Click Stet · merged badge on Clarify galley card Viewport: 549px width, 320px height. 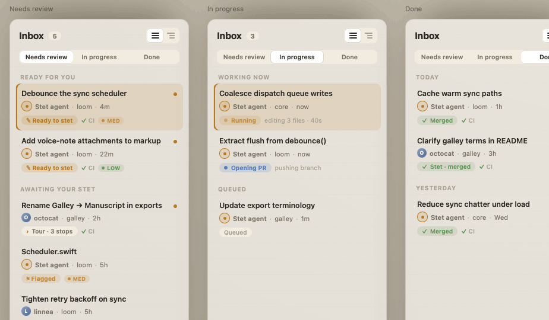(446, 167)
